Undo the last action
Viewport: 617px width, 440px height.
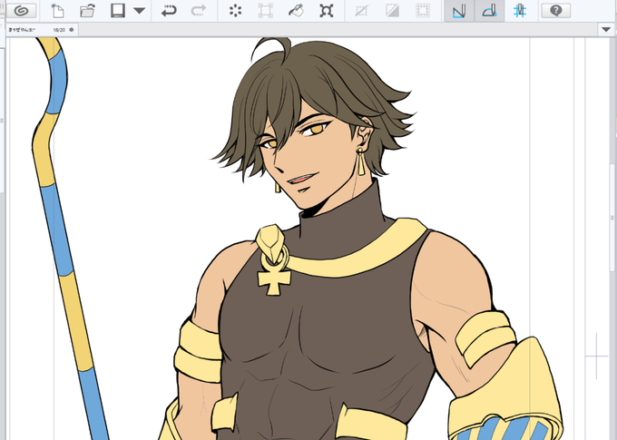[169, 11]
